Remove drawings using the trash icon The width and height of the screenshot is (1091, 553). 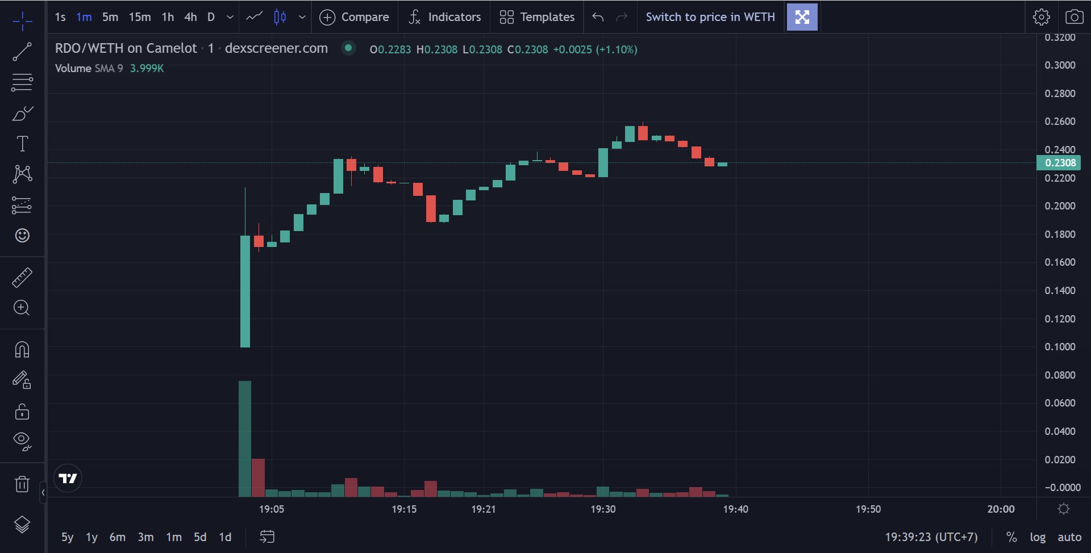[x=22, y=484]
